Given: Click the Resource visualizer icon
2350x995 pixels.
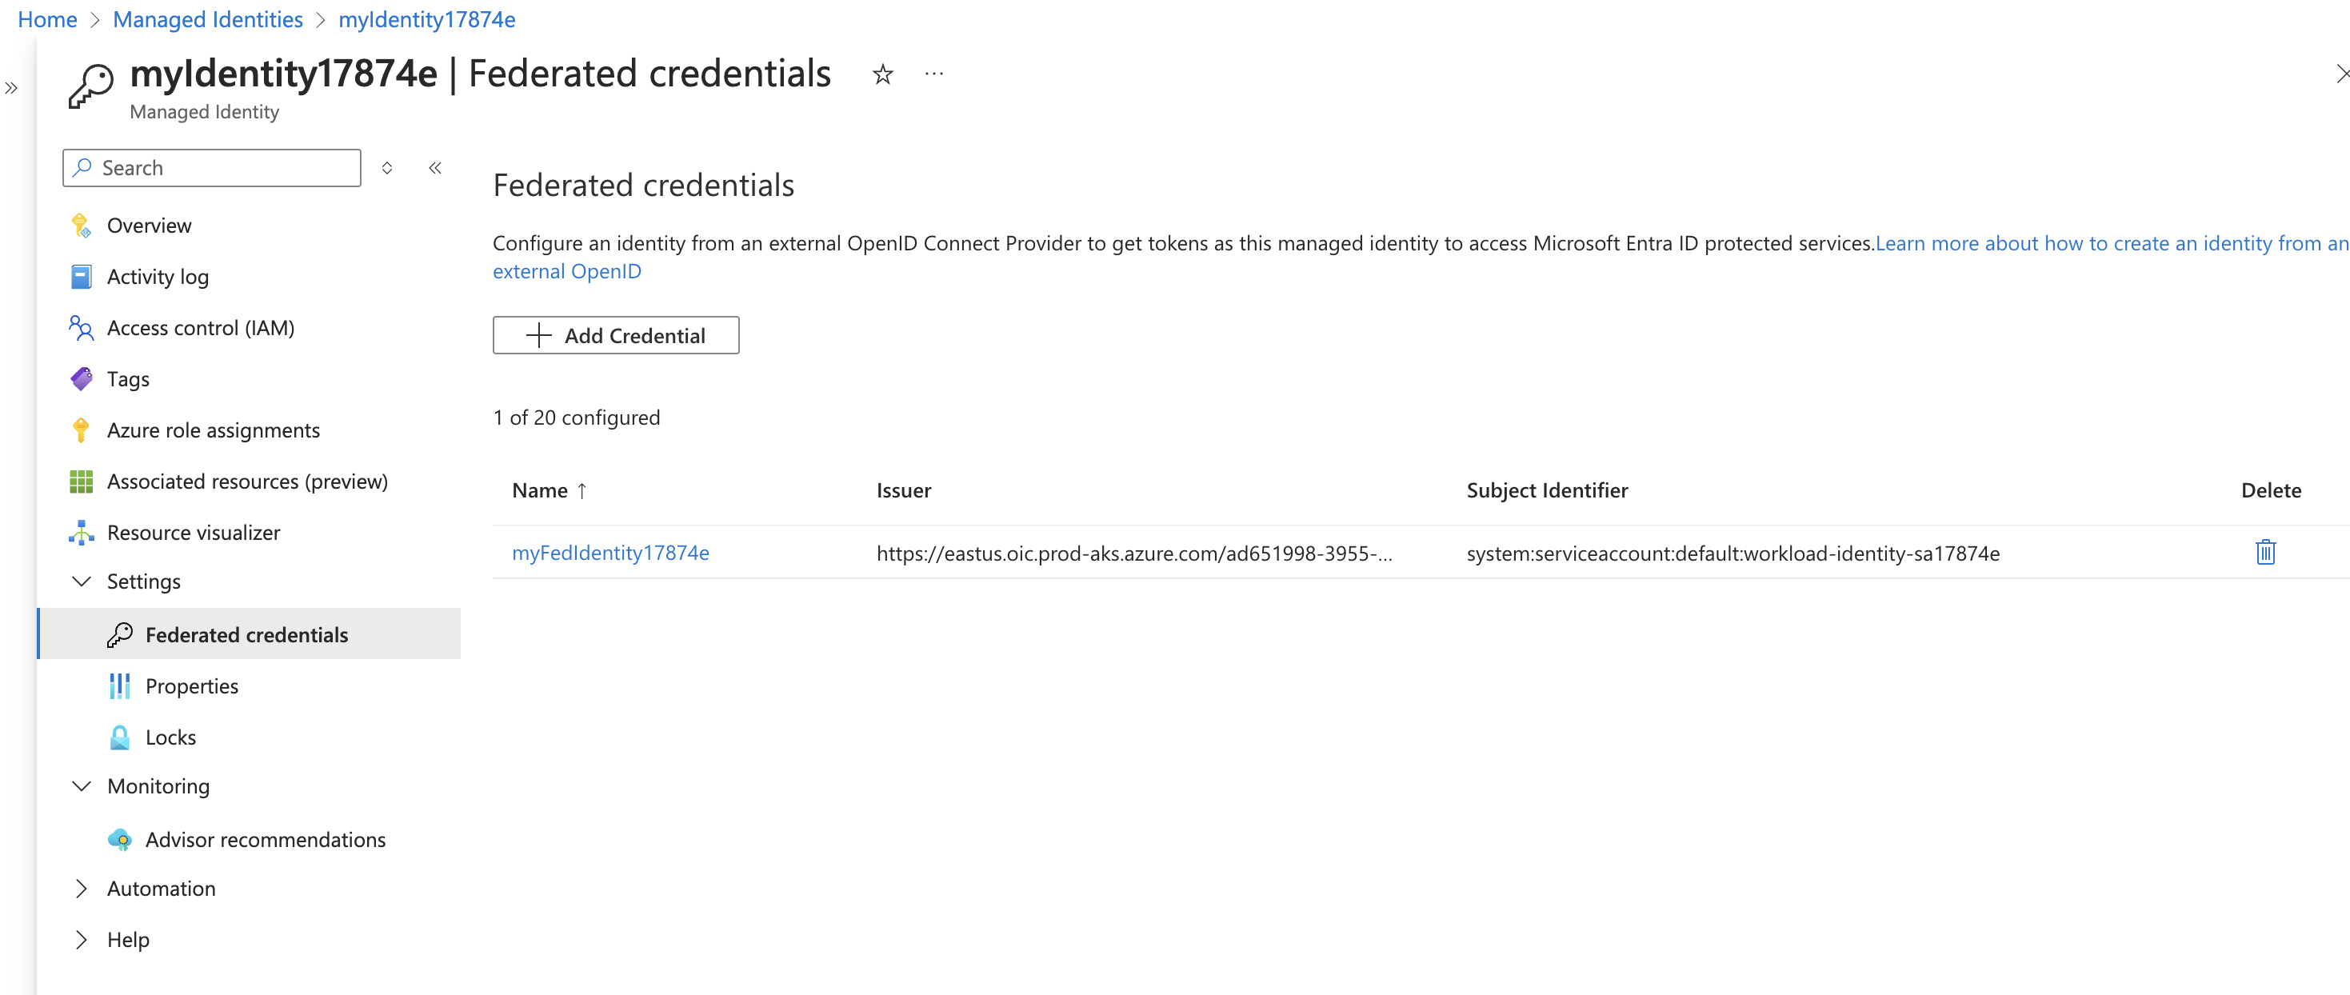Looking at the screenshot, I should [82, 533].
